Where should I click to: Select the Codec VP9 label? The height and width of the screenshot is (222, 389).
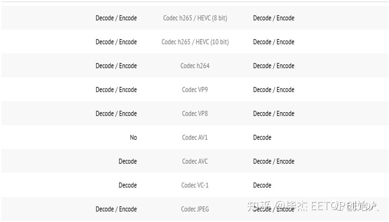195,90
